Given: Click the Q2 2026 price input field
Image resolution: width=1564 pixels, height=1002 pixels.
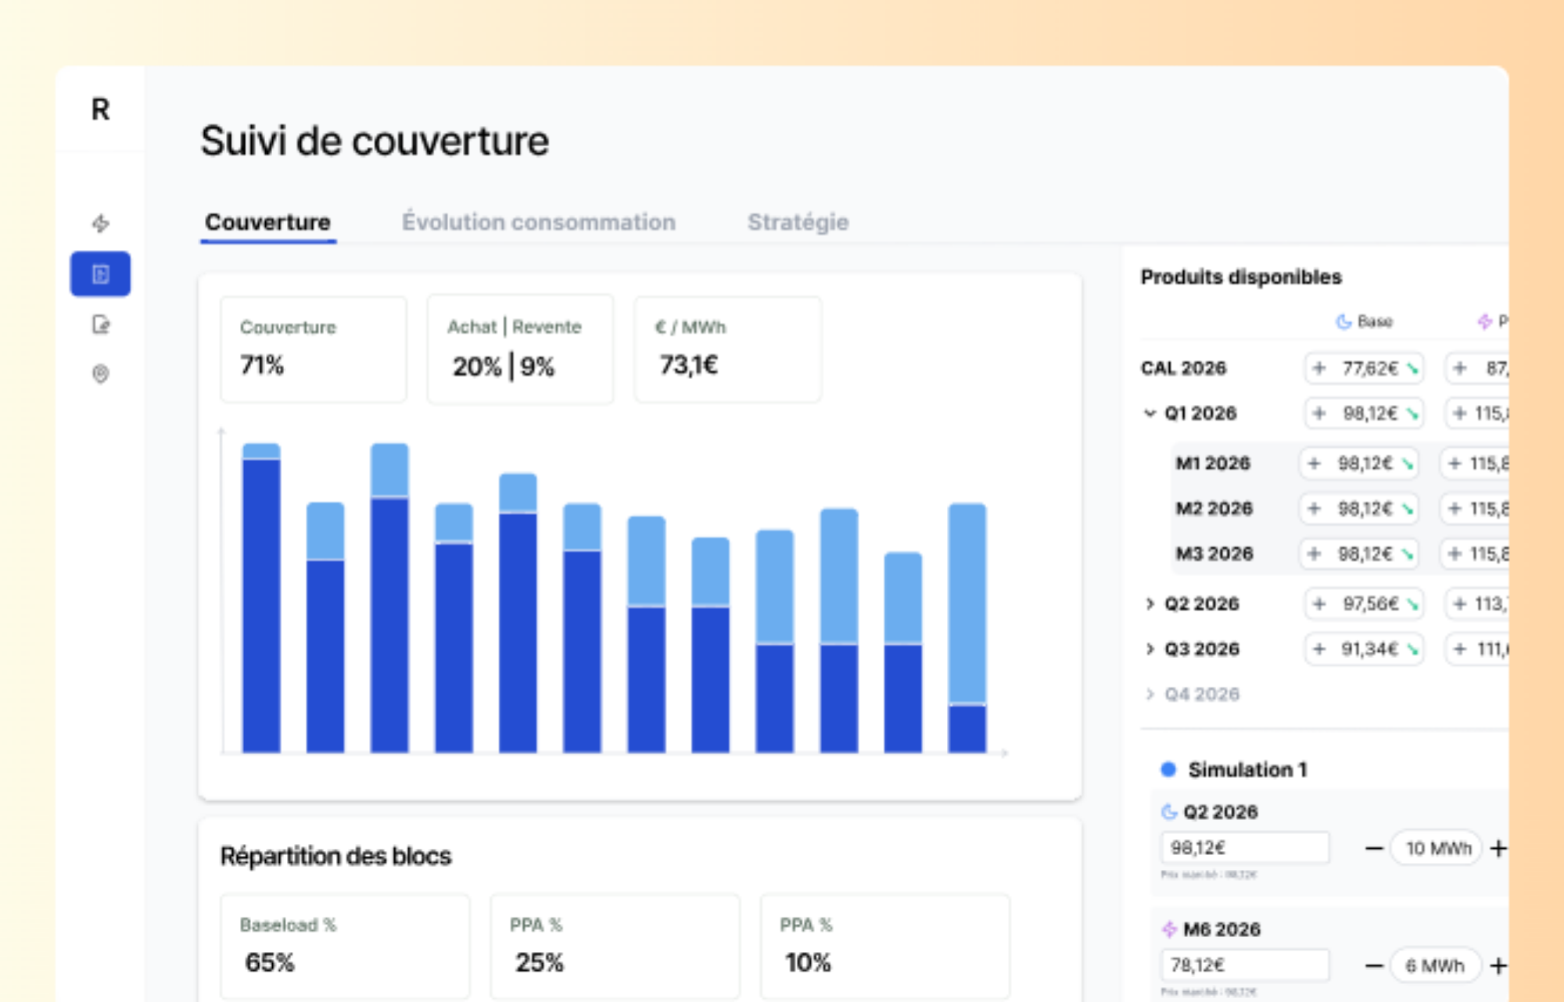Looking at the screenshot, I should (x=1244, y=848).
